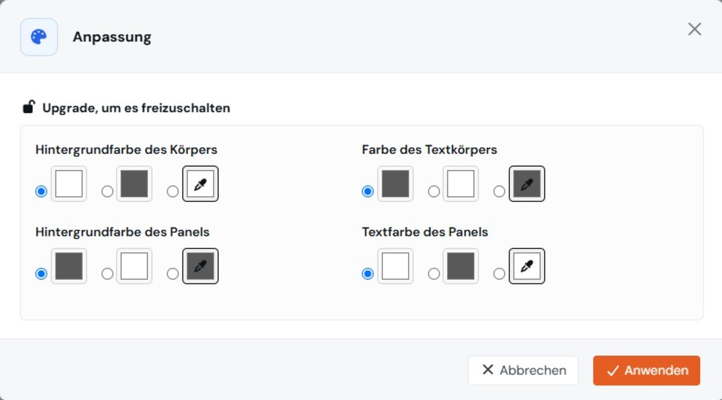This screenshot has width=722, height=400.
Task: Click the lock icon next to Upgrade text
Action: click(29, 107)
